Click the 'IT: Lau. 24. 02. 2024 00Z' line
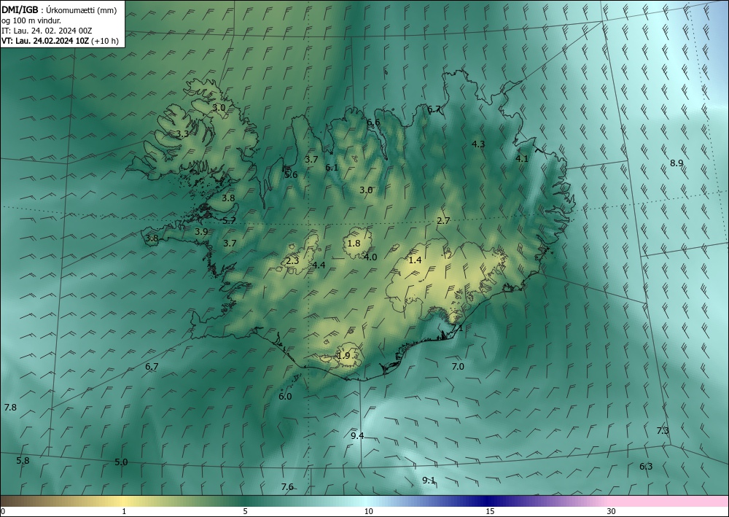729x517 pixels. (x=47, y=31)
